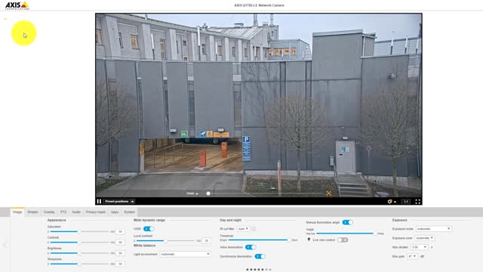Enter fullscreen video view
This screenshot has width=483, height=272.
click(417, 202)
